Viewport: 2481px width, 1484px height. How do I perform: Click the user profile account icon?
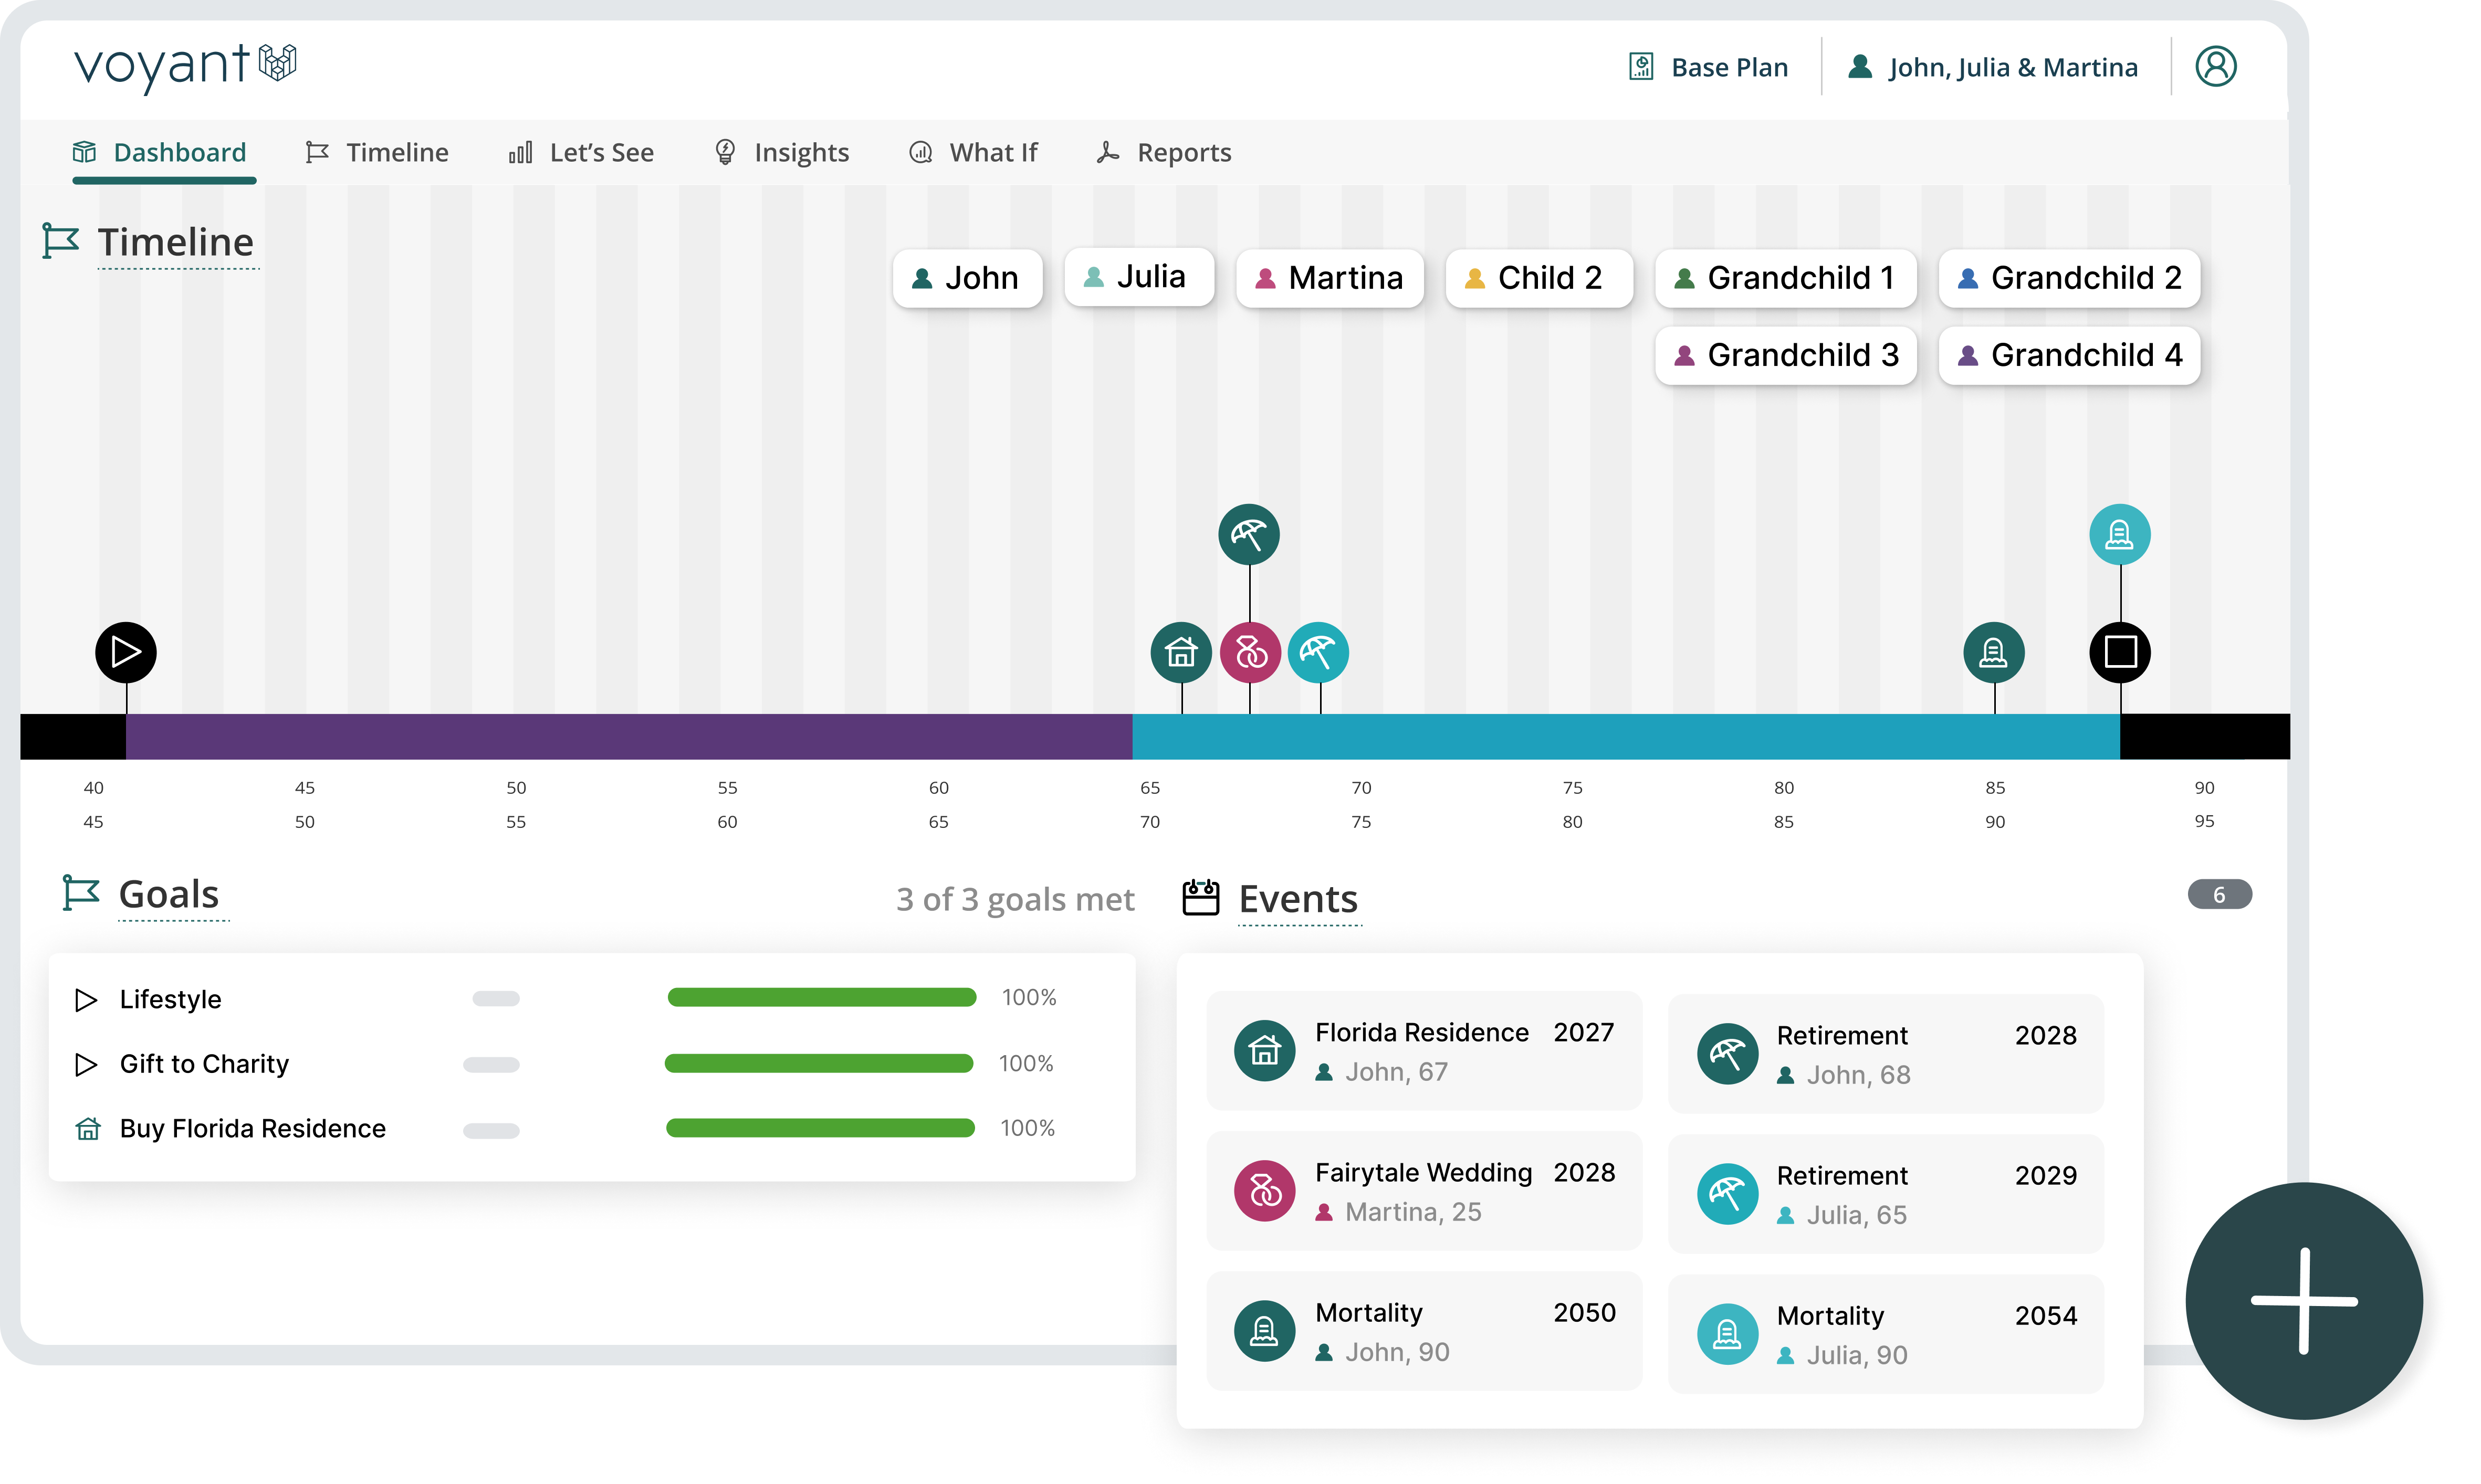click(2215, 67)
